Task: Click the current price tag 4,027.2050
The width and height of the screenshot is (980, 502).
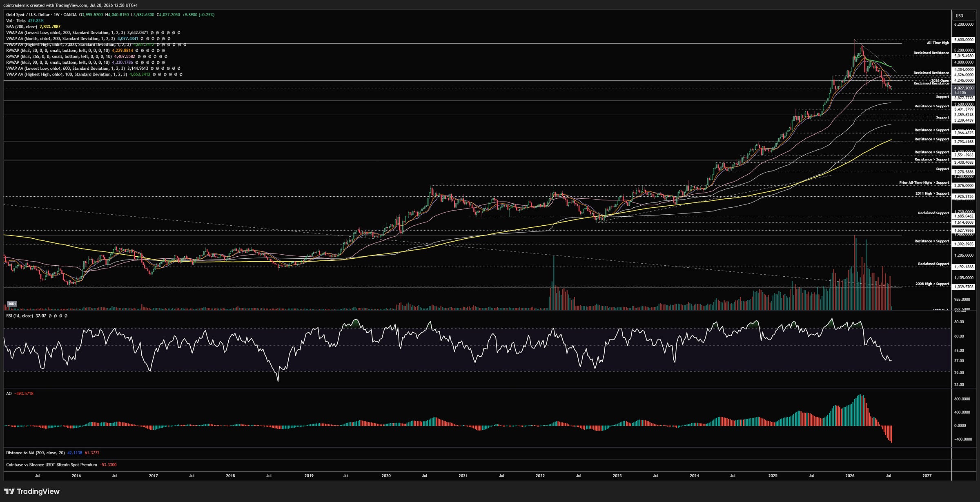Action: coord(964,88)
